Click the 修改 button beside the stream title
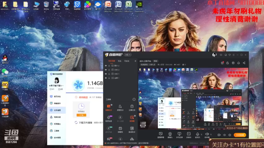 155,61
